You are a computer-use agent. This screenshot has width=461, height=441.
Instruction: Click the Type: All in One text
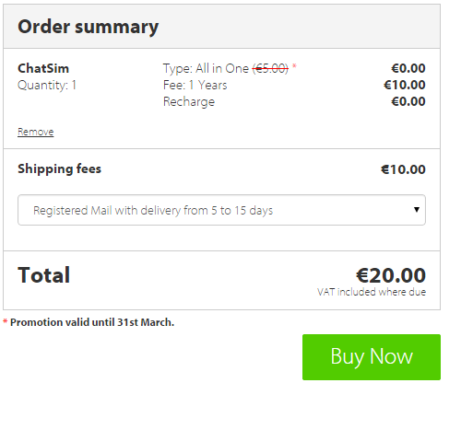(206, 68)
